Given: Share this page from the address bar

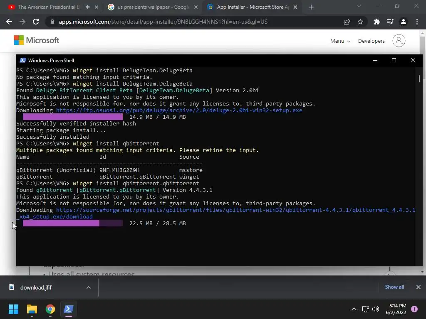Looking at the screenshot, I should 347,22.
